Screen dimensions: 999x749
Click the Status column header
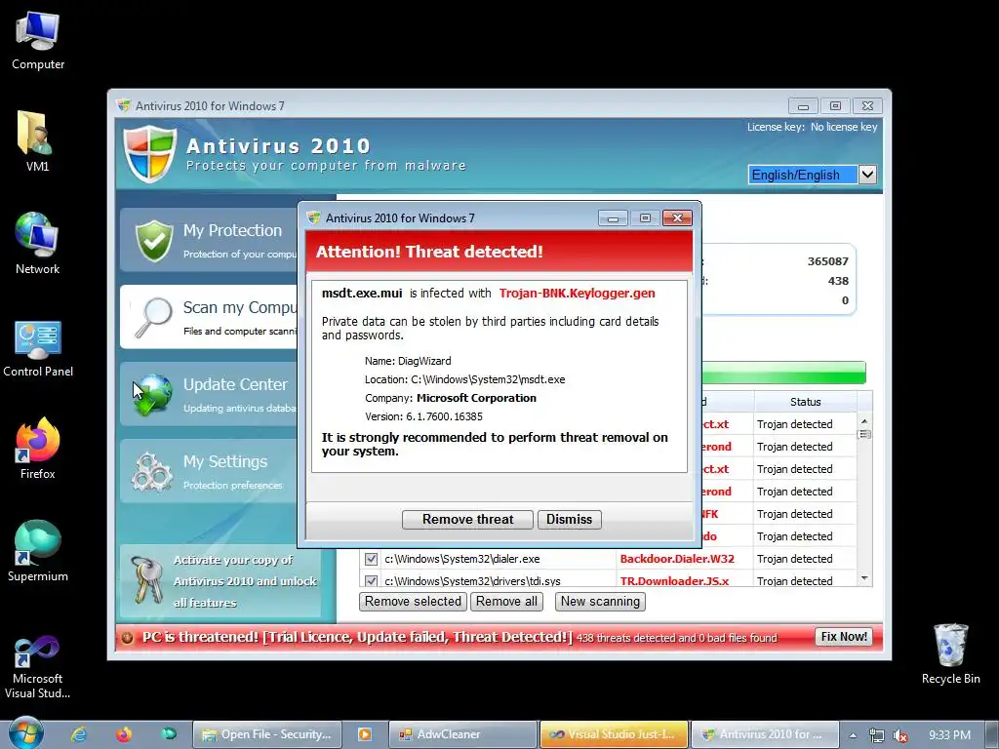(x=805, y=402)
